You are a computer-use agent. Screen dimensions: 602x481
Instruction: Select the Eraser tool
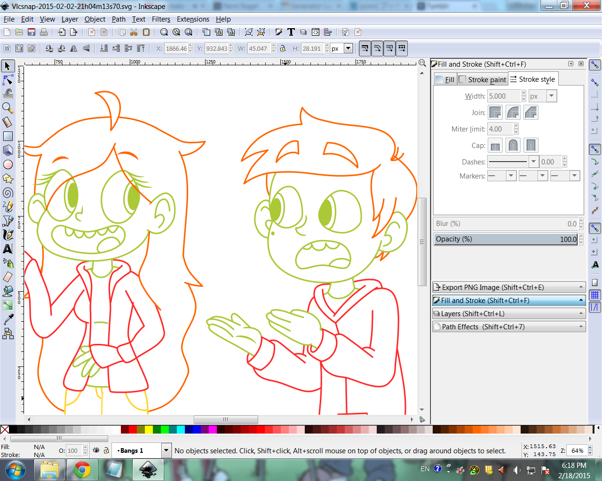[x=8, y=277]
